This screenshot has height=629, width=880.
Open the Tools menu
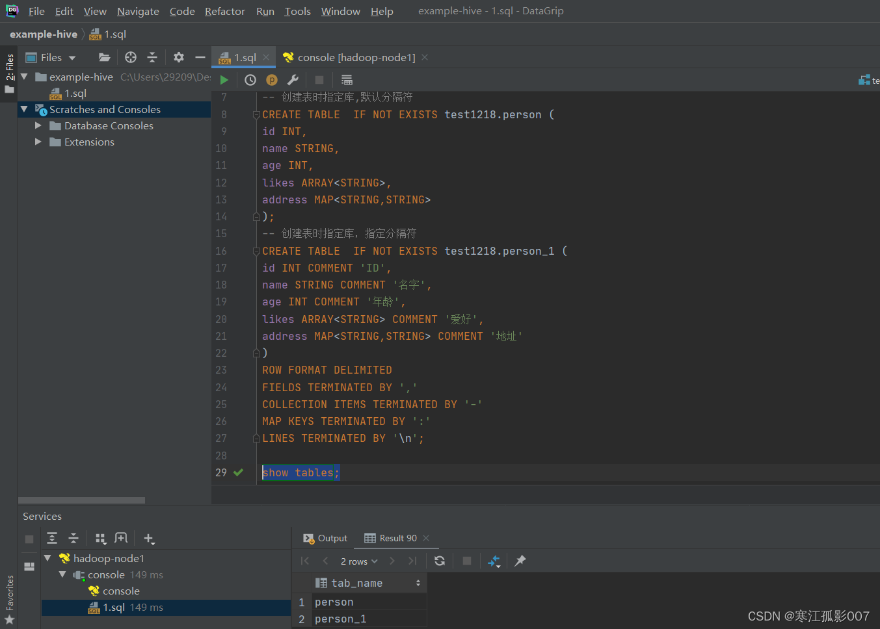pos(297,11)
